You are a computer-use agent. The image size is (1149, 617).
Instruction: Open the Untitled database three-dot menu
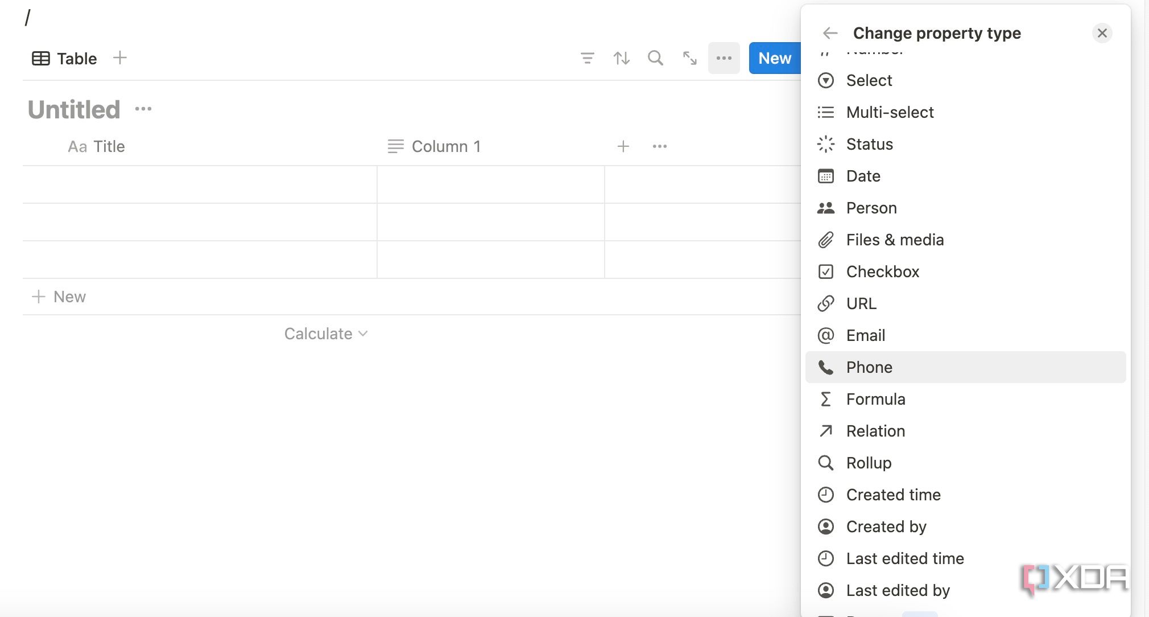click(x=143, y=109)
